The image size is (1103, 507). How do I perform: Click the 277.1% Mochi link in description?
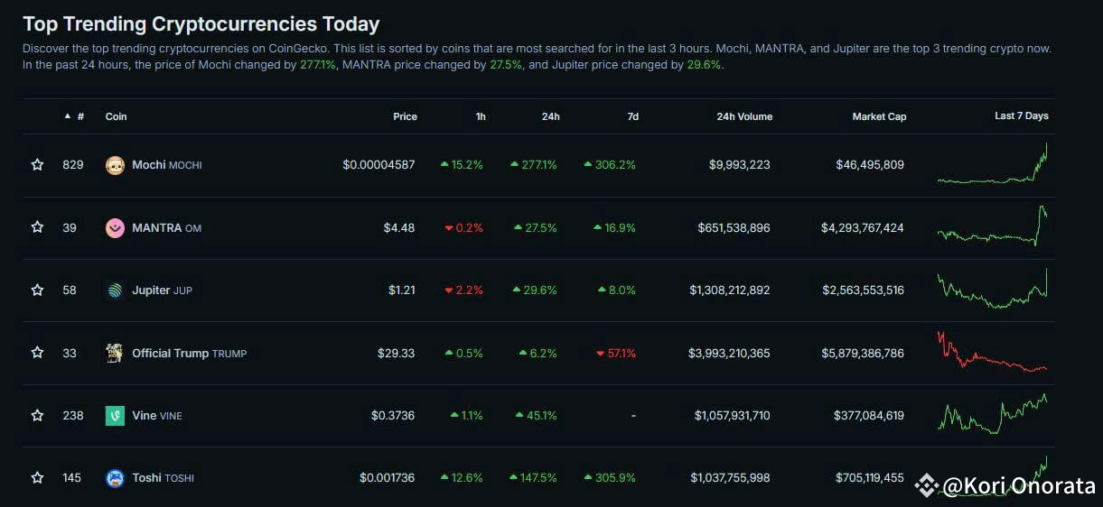pos(317,65)
